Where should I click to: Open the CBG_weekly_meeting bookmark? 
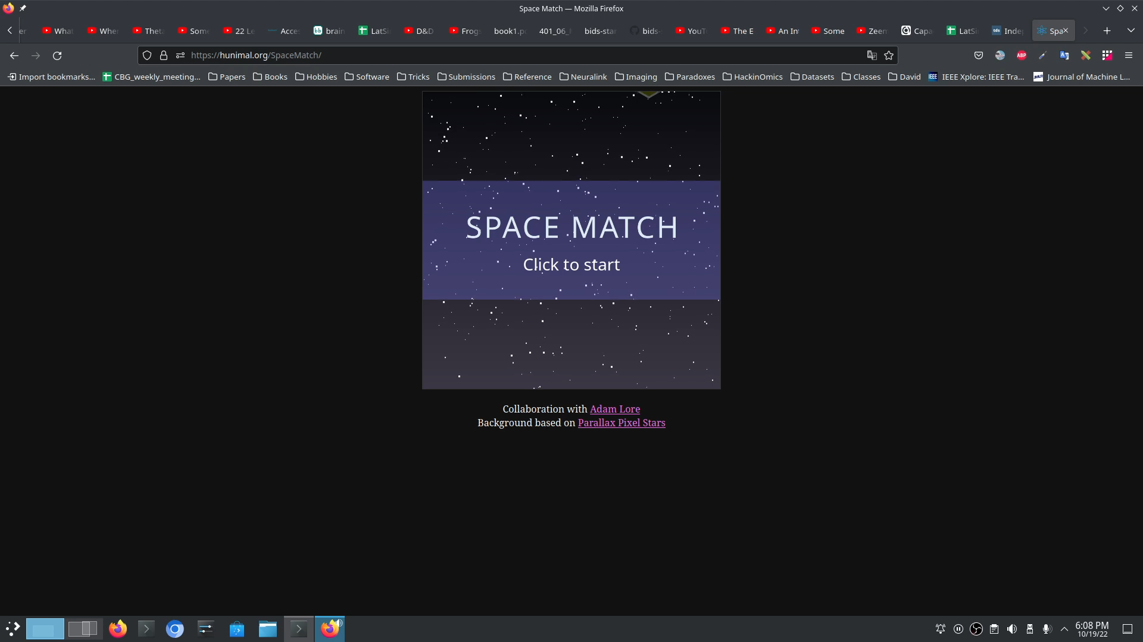pos(152,77)
